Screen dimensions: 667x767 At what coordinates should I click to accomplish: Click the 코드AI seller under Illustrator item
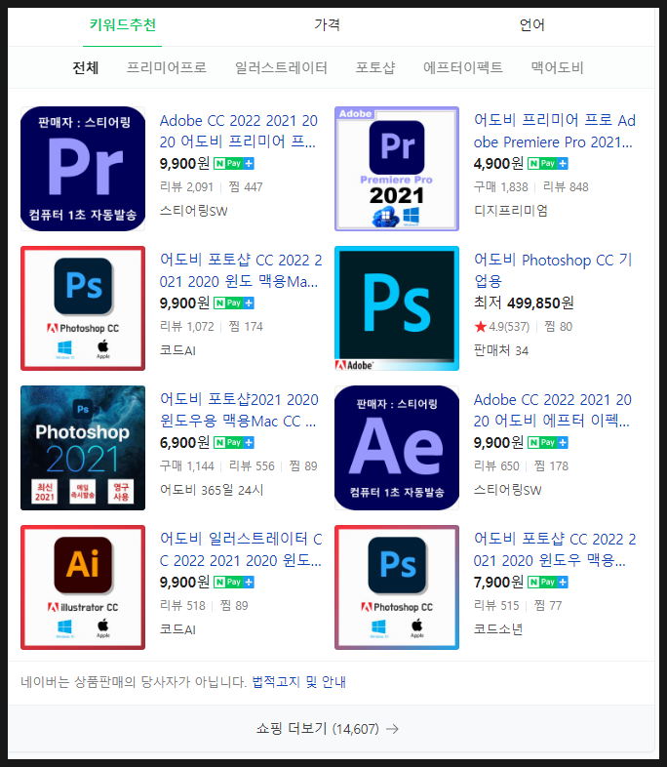click(x=177, y=629)
